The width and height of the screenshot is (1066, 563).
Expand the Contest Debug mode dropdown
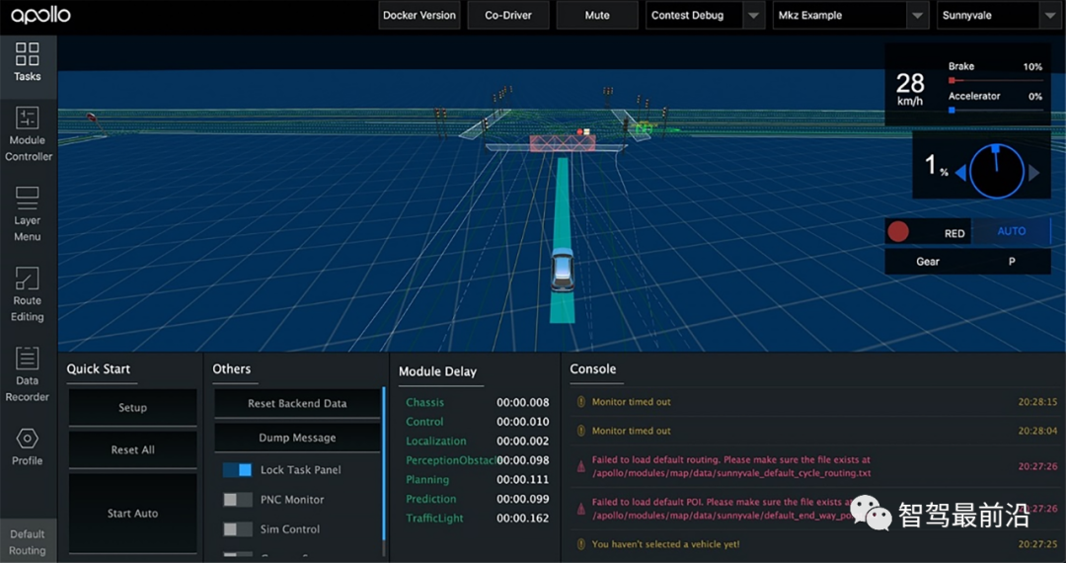click(754, 16)
